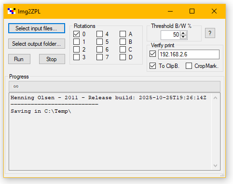
Task: Click the progress bar showing 0/0
Action: pyautogui.click(x=114, y=86)
